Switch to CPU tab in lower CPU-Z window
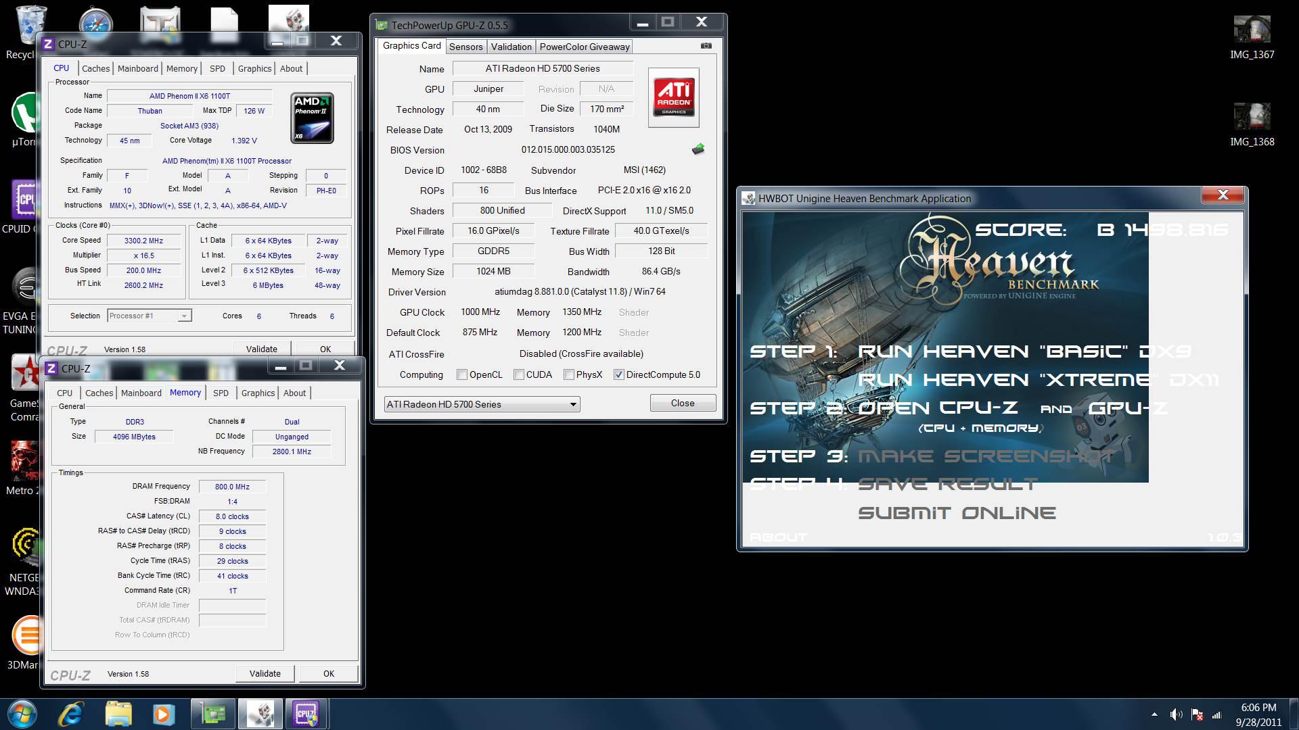1299x730 pixels. tap(64, 393)
